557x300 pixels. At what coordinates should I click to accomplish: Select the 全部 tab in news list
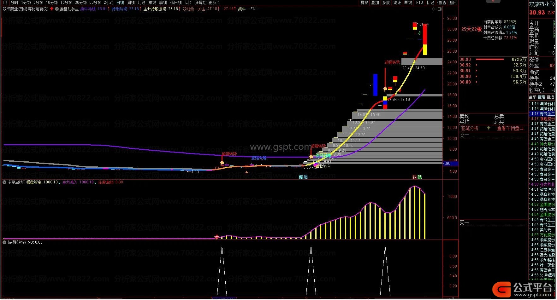coord(533,97)
